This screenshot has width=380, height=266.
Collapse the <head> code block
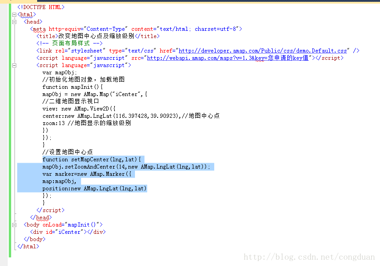tap(14, 22)
